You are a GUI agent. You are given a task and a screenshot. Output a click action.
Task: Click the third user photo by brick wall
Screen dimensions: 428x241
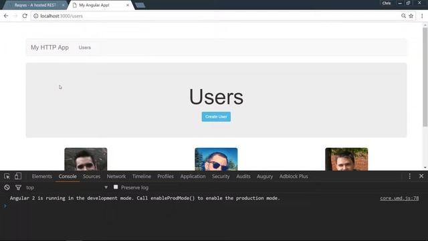click(x=346, y=159)
